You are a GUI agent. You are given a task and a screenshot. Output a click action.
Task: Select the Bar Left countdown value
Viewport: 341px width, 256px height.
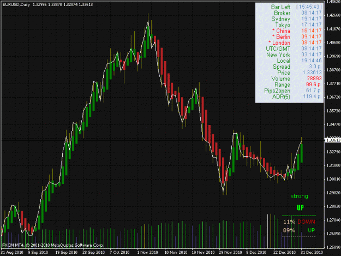(309, 7)
